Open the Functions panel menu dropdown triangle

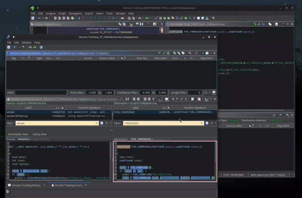pyautogui.click(x=211, y=99)
